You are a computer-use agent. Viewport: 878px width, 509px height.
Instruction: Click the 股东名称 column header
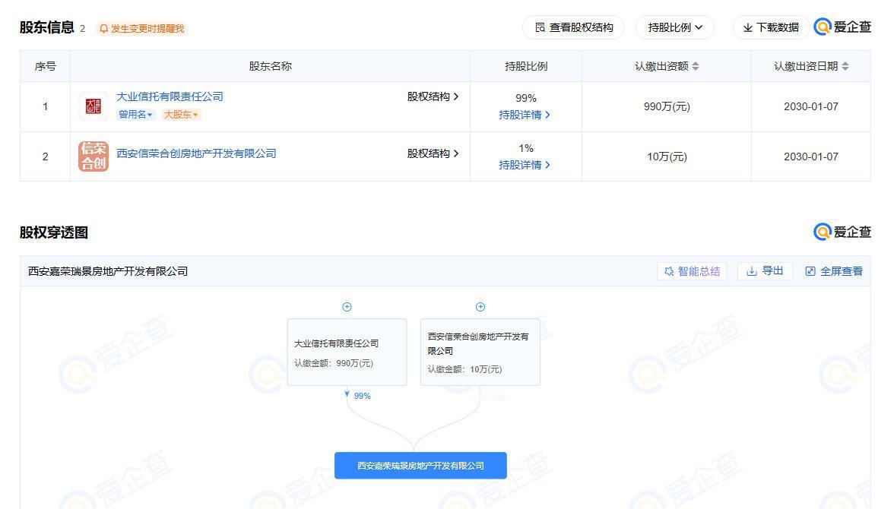[270, 66]
